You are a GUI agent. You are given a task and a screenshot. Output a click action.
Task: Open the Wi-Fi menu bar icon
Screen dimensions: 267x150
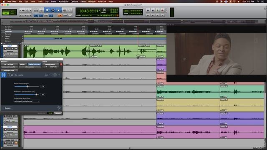pos(234,2)
